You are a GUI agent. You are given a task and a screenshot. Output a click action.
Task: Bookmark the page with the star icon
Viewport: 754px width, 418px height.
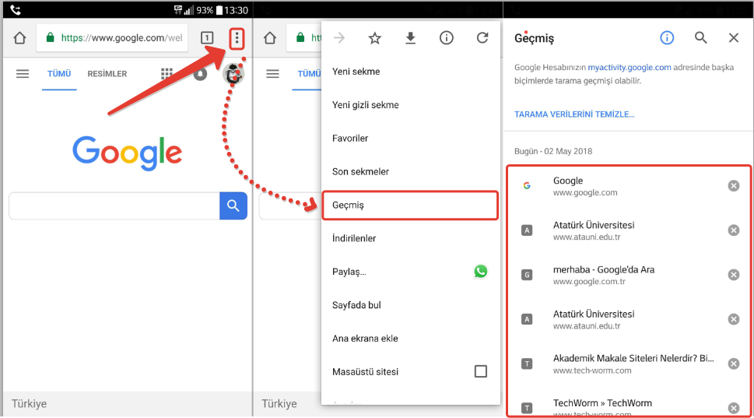[374, 38]
